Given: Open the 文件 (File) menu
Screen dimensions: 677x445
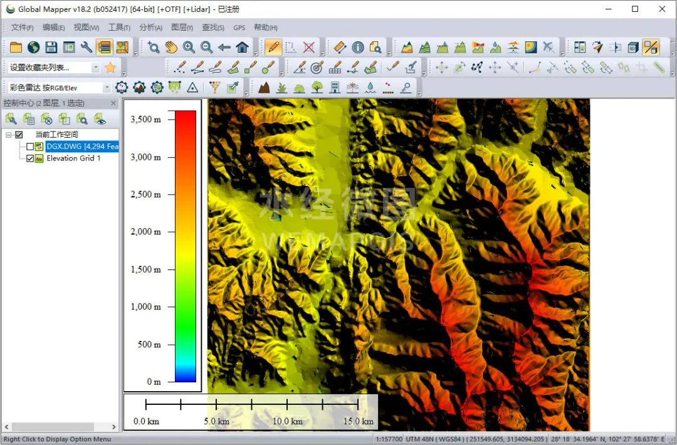Looking at the screenshot, I should click(x=22, y=28).
